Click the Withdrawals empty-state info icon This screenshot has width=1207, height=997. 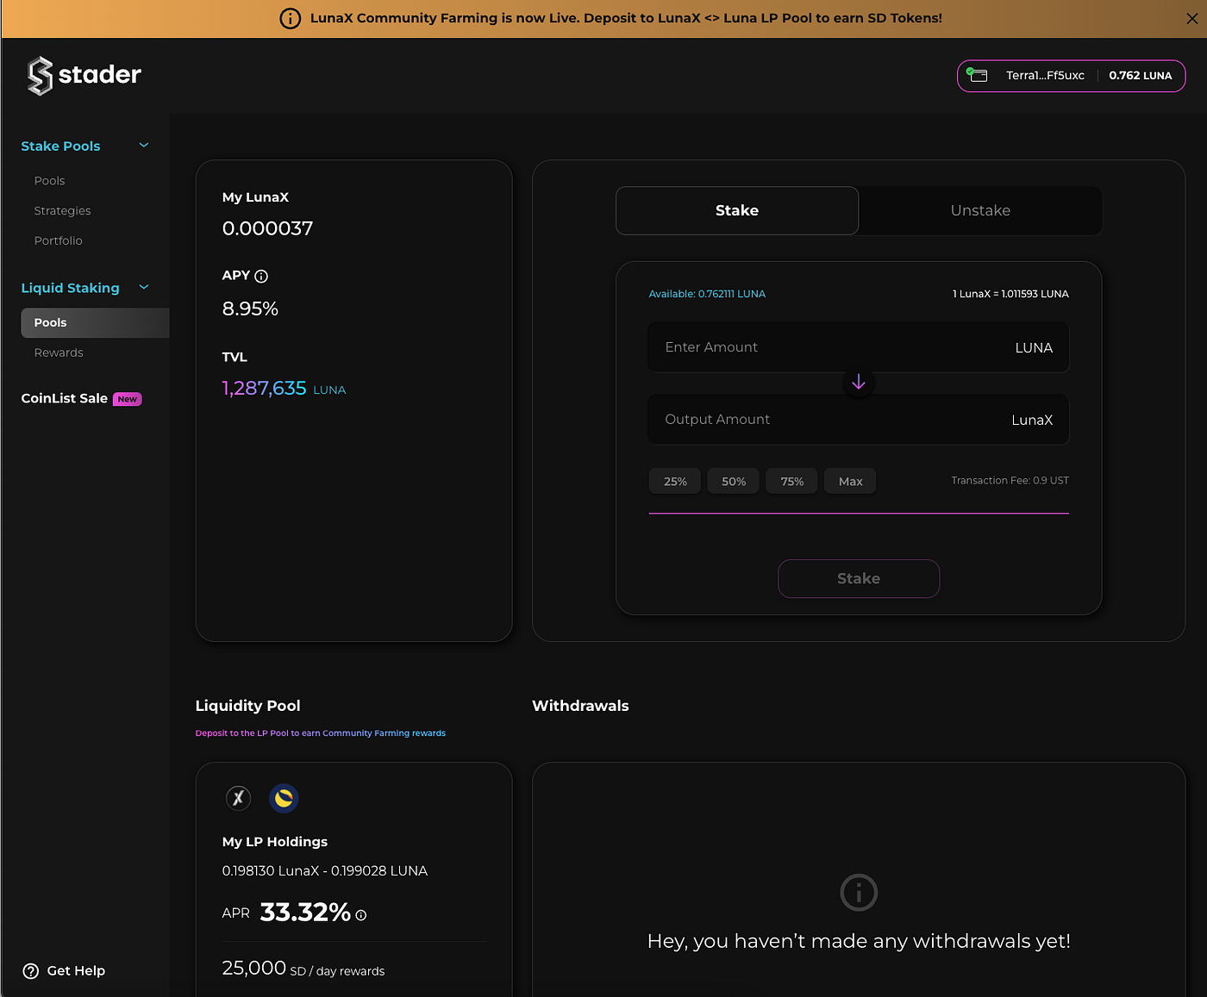[859, 893]
